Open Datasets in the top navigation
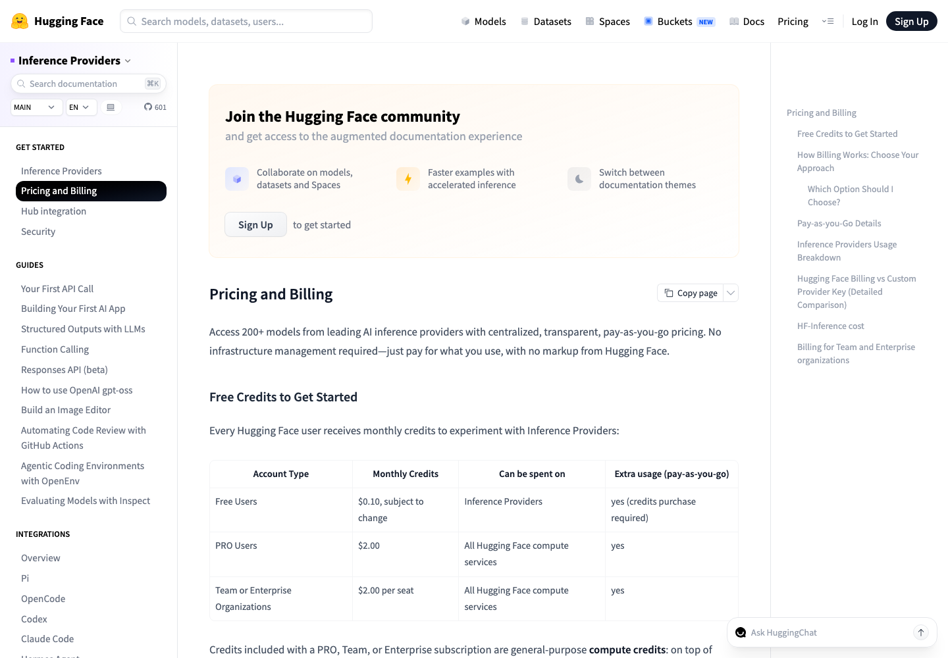Viewport: 948px width, 658px height. (x=546, y=21)
